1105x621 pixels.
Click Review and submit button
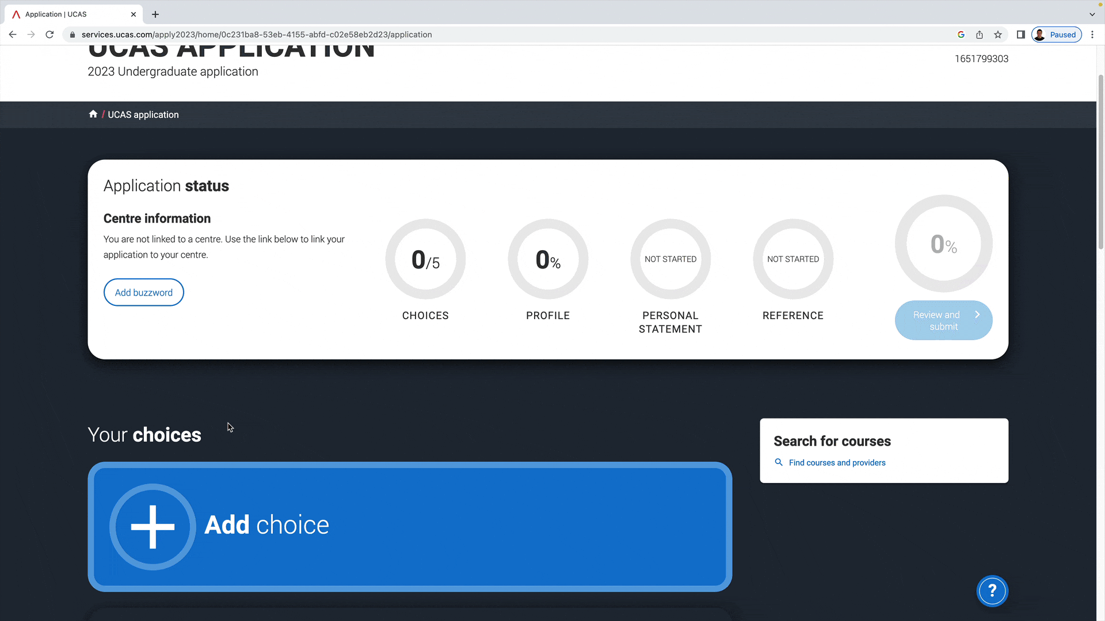pyautogui.click(x=944, y=320)
